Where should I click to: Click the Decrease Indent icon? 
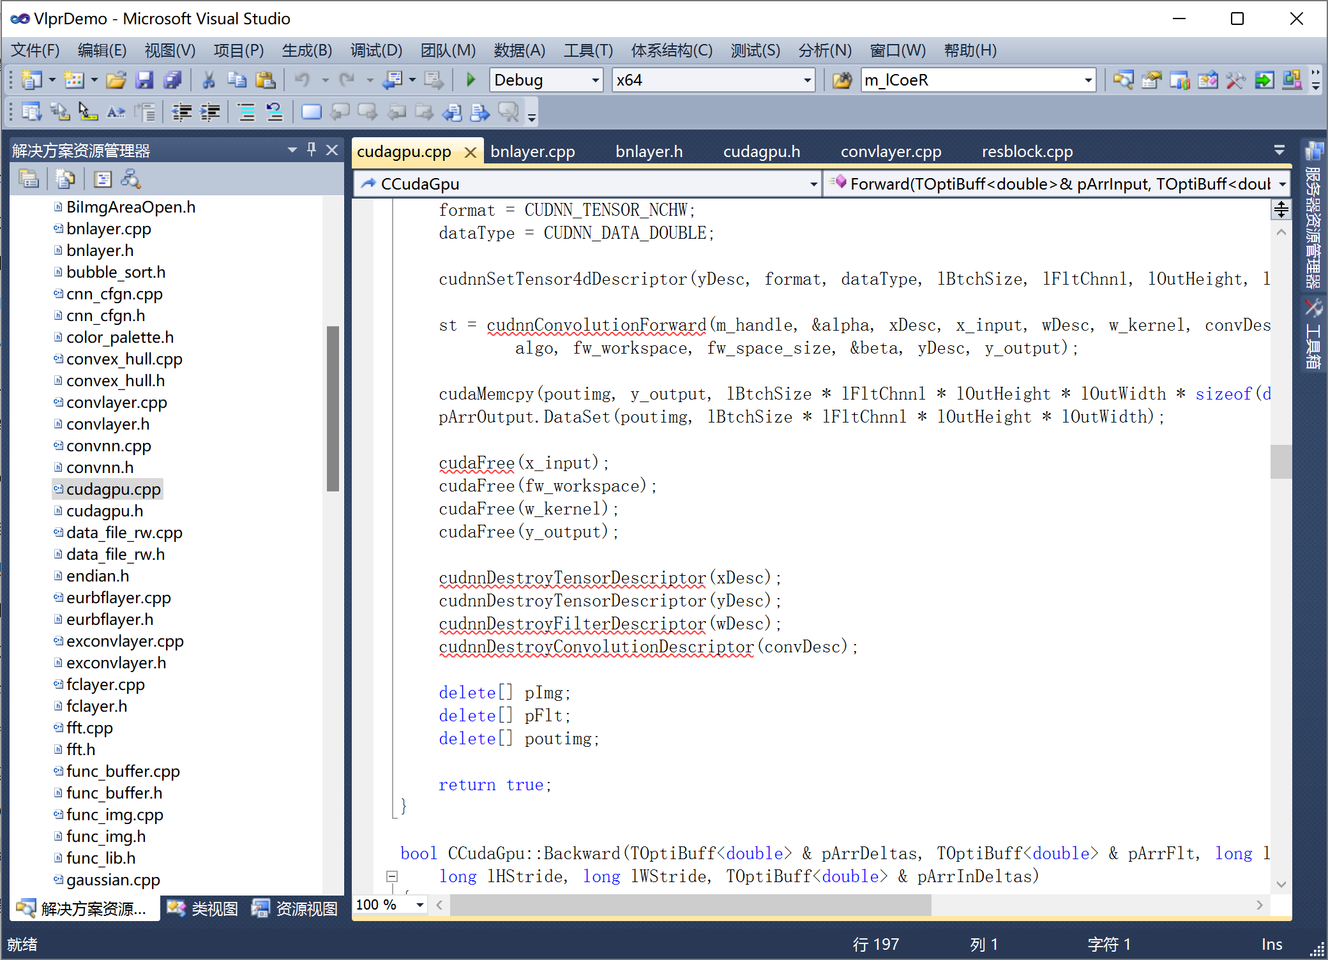coord(182,112)
